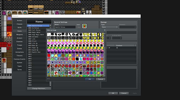
Task: Open the Tilesets database tab
Action: pyautogui.click(x=20, y=55)
